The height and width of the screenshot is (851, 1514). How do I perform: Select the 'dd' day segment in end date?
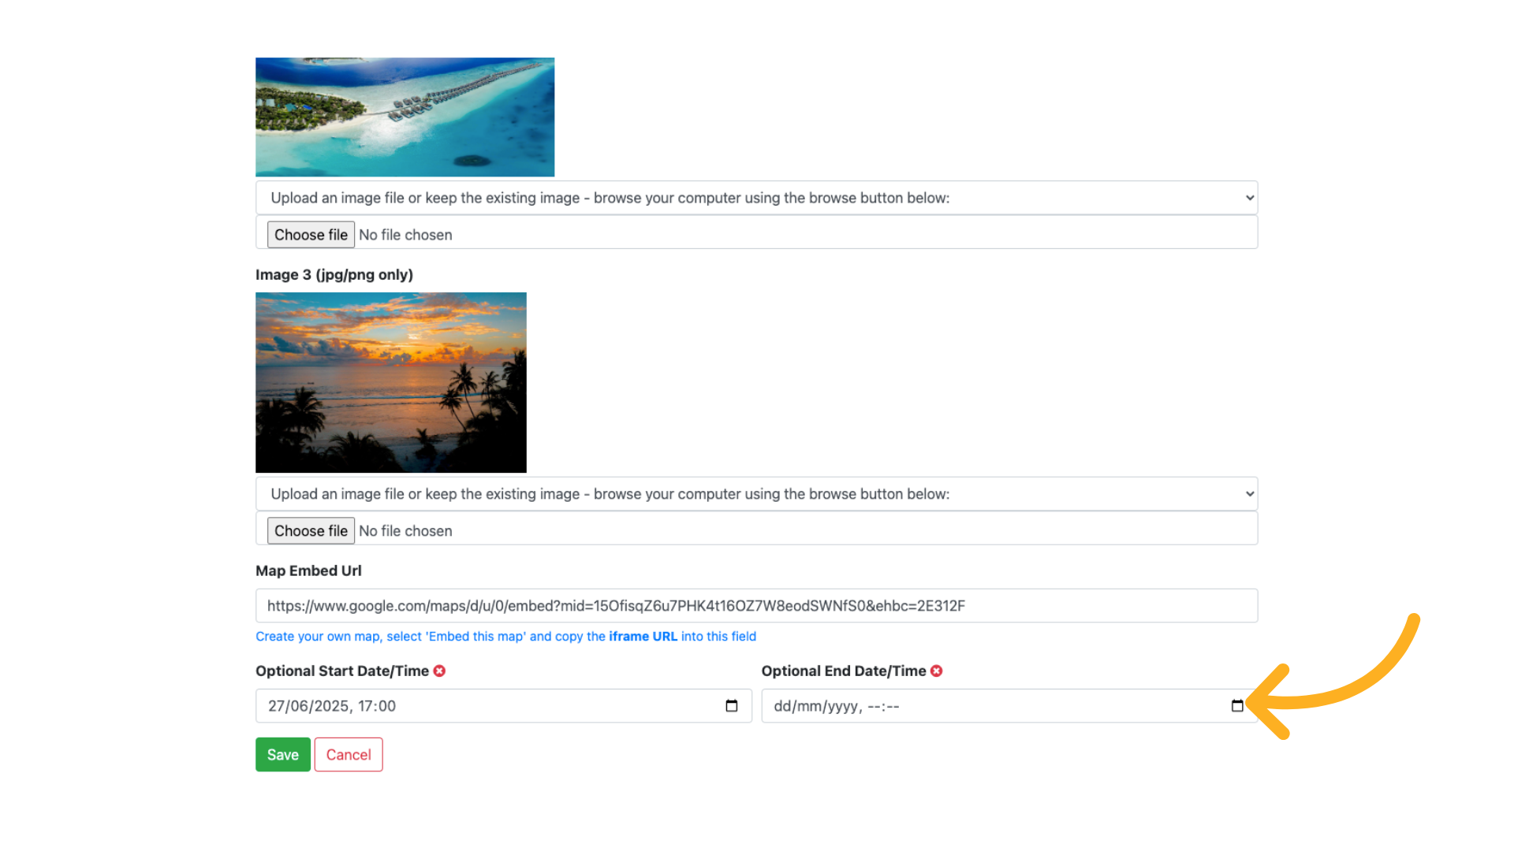pos(781,706)
